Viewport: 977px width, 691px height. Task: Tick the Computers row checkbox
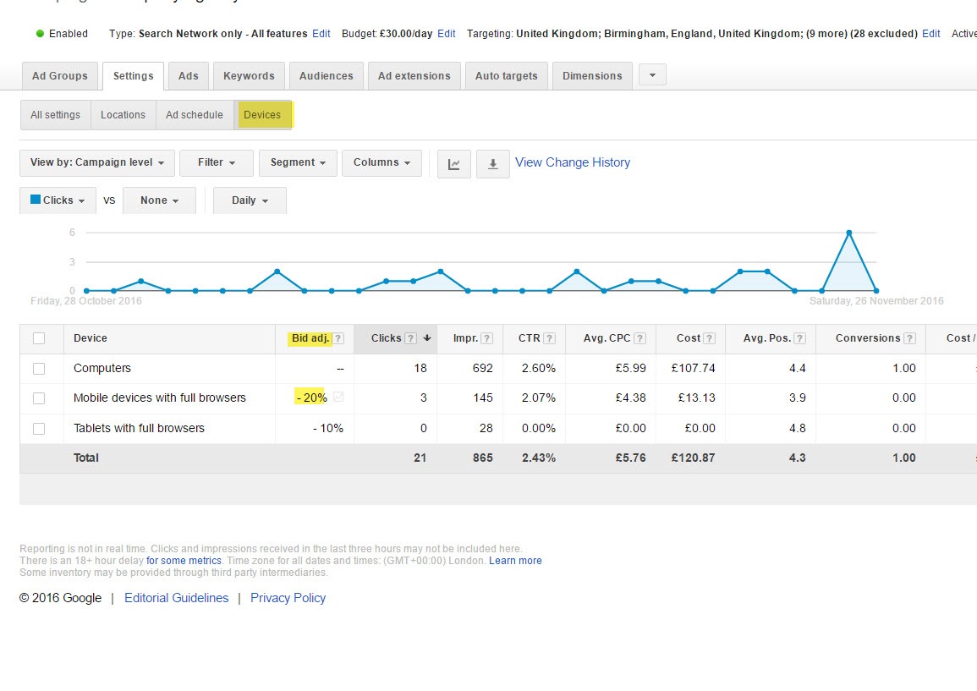click(39, 369)
